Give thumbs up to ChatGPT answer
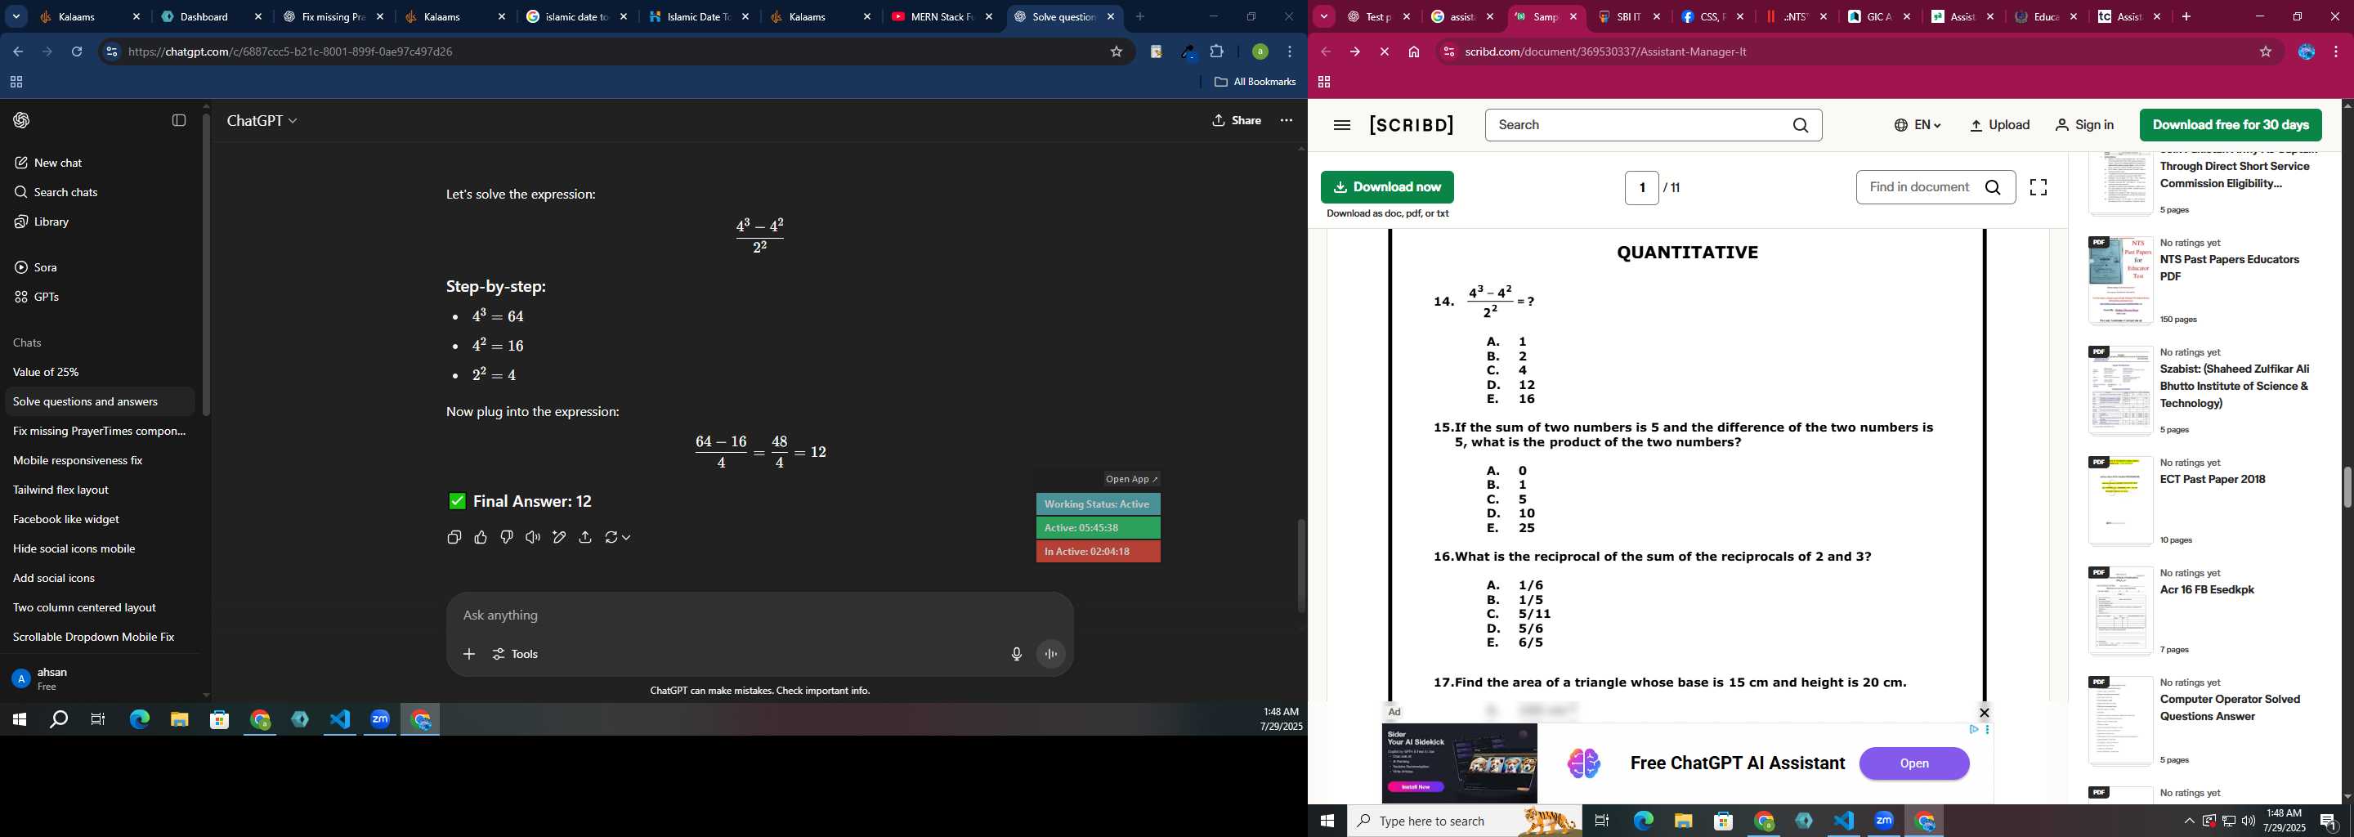2354x837 pixels. point(481,537)
